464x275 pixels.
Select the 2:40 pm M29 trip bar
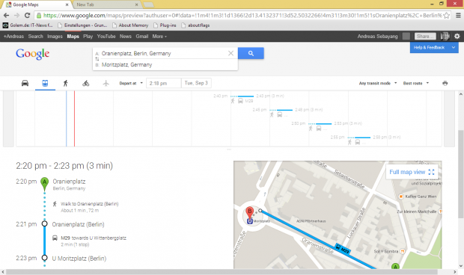click(242, 96)
